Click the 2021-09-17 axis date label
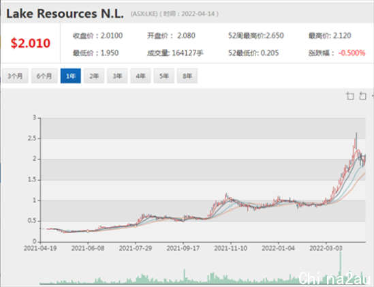Viewport: 374px width, 287px height. [x=183, y=248]
